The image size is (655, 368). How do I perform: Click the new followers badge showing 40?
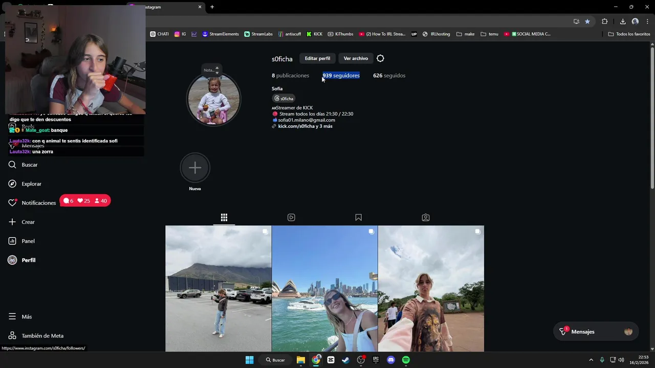[x=101, y=201]
